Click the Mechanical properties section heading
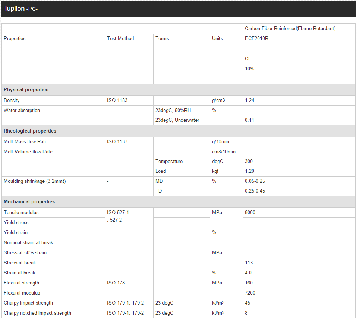This screenshot has height=318, width=357. pyautogui.click(x=29, y=201)
